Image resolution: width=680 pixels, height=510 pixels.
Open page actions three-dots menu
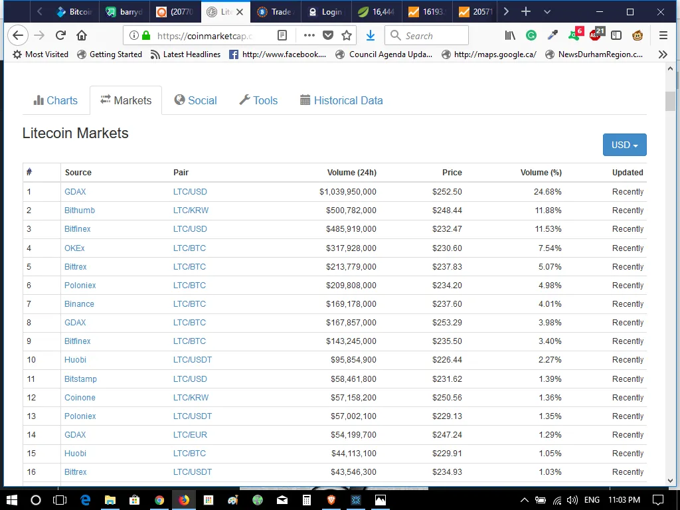309,35
